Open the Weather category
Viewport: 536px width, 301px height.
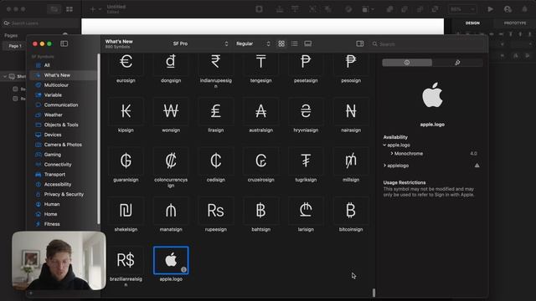pos(64,115)
